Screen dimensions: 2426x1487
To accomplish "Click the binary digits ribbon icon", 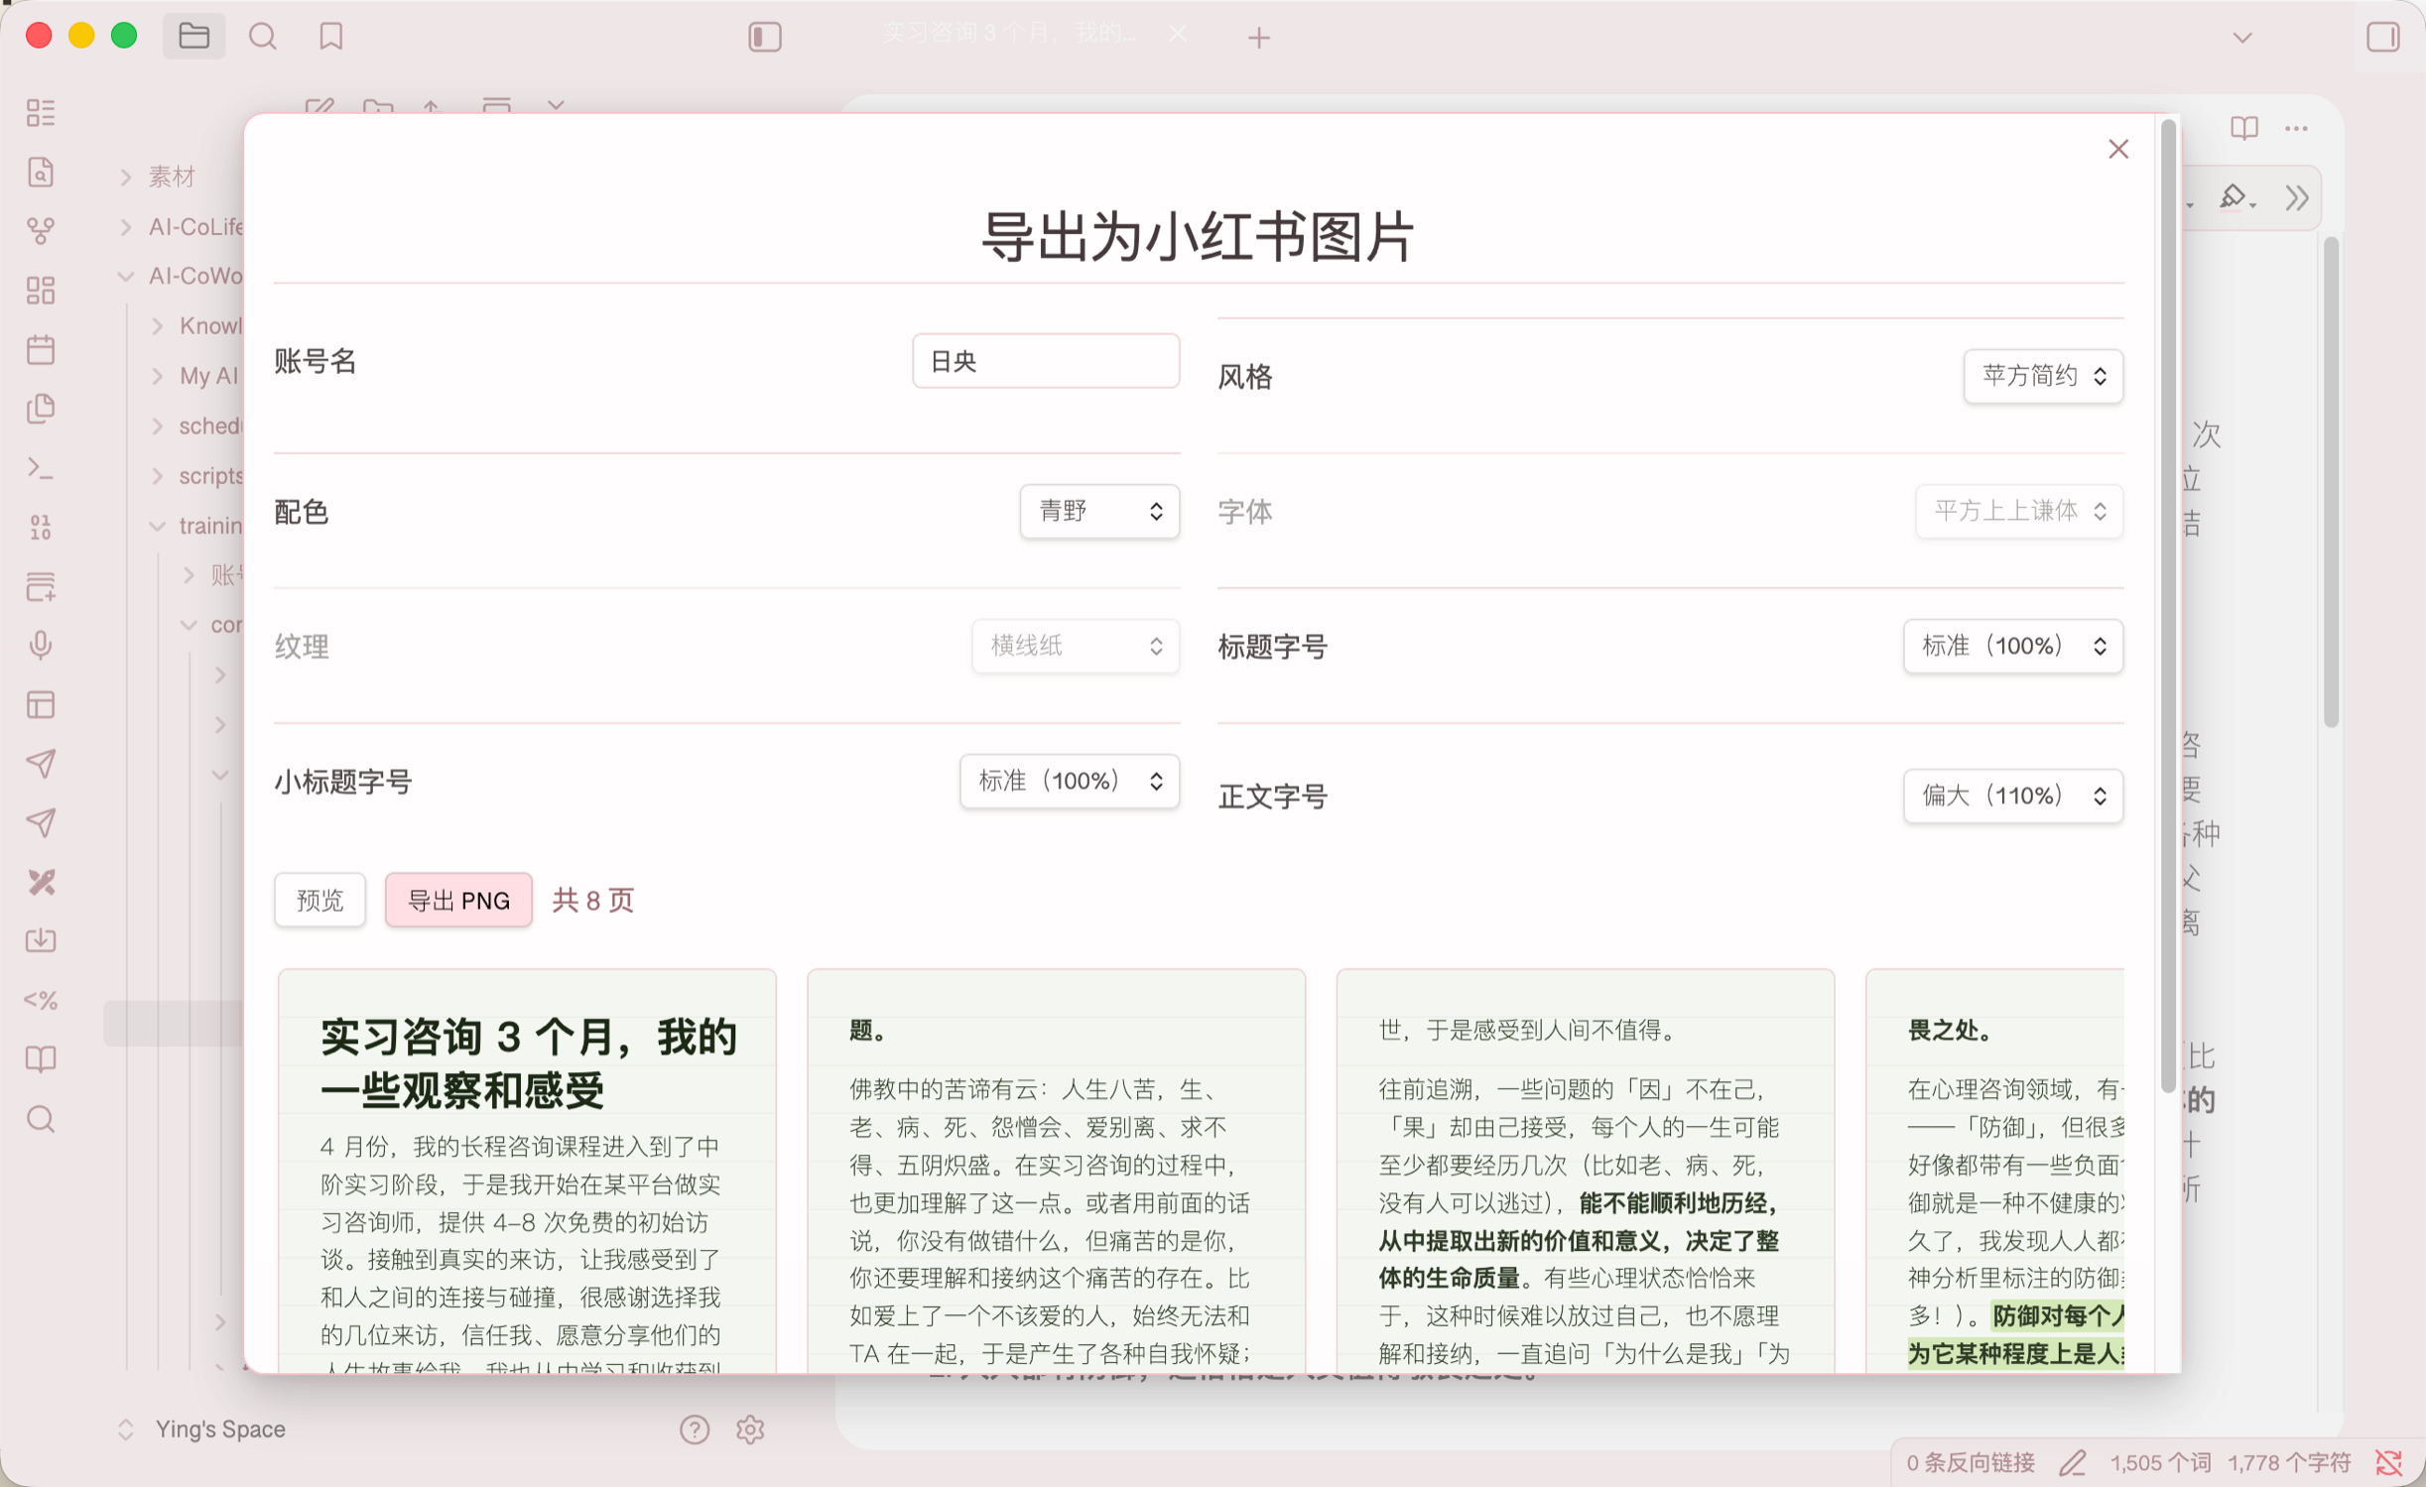I will tap(41, 527).
